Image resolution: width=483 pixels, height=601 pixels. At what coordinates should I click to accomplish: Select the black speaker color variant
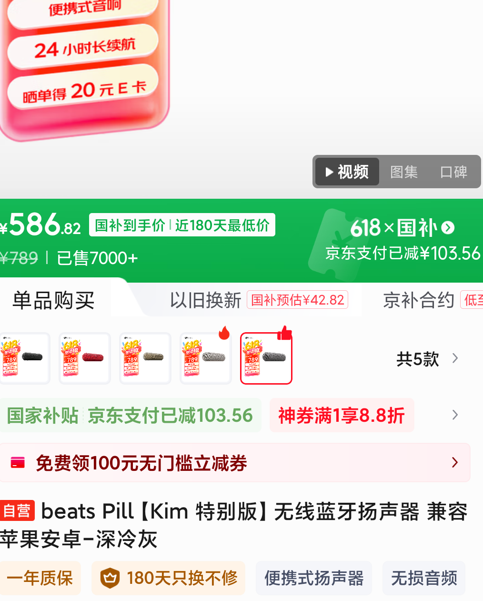click(x=24, y=358)
